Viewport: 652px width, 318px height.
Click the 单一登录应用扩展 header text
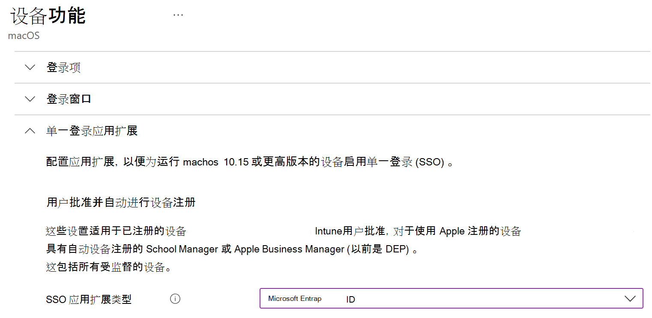click(x=92, y=131)
